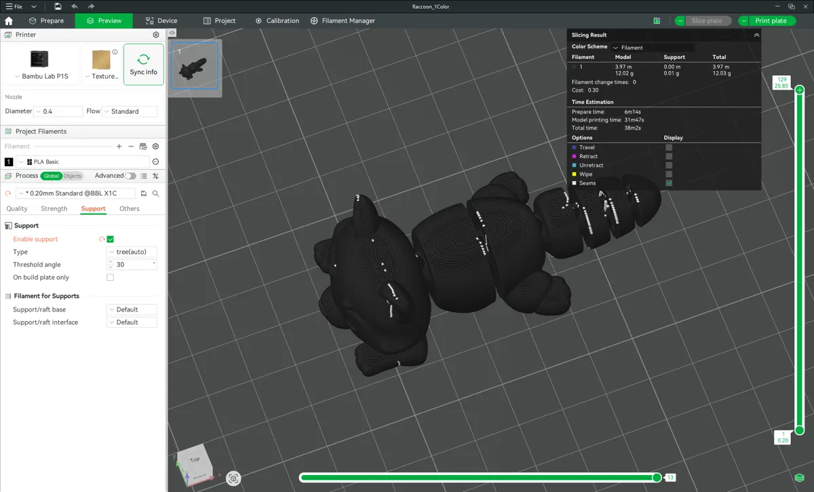Open Nozzle Diameter dropdown
The height and width of the screenshot is (492, 814).
(x=58, y=111)
